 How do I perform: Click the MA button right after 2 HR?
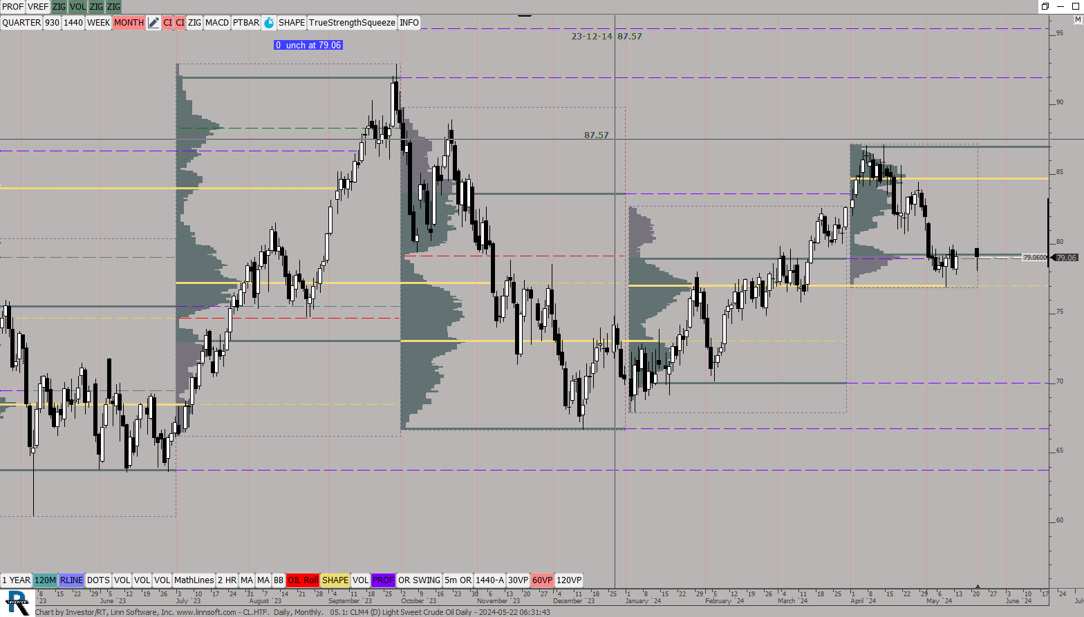pyautogui.click(x=247, y=580)
